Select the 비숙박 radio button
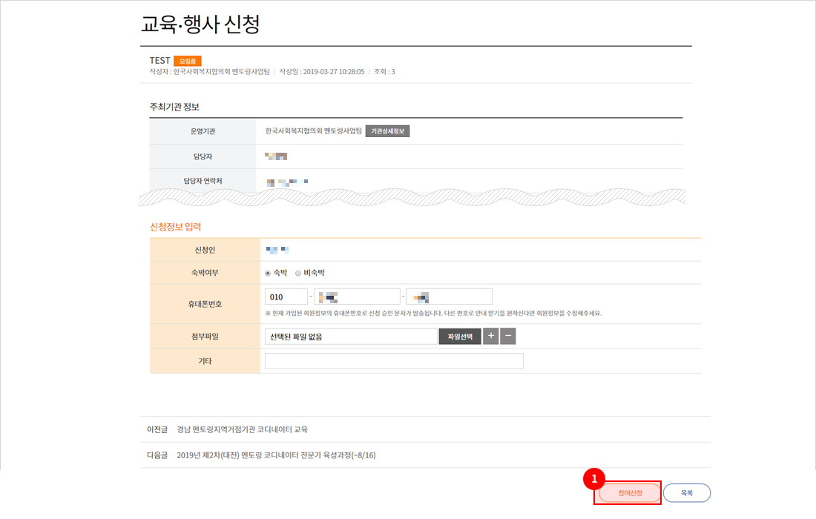The height and width of the screenshot is (519, 816). click(x=298, y=273)
